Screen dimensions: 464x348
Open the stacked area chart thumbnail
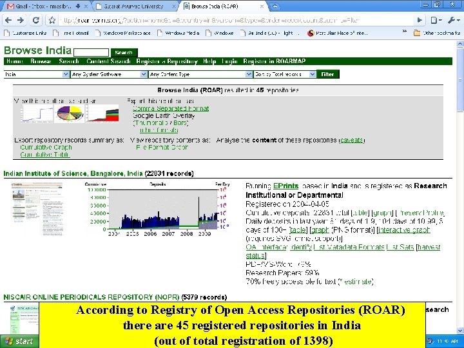102,113
